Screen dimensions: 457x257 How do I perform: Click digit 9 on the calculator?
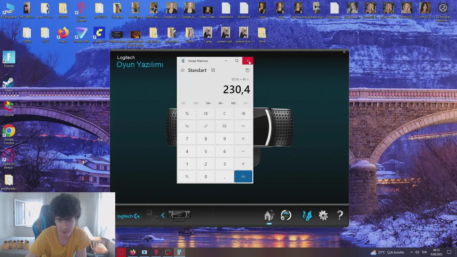tap(225, 139)
